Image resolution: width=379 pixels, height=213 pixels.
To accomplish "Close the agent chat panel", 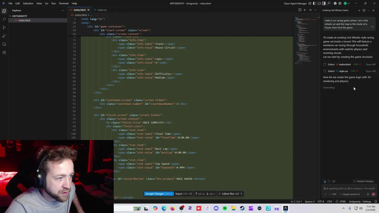I will (x=373, y=10).
